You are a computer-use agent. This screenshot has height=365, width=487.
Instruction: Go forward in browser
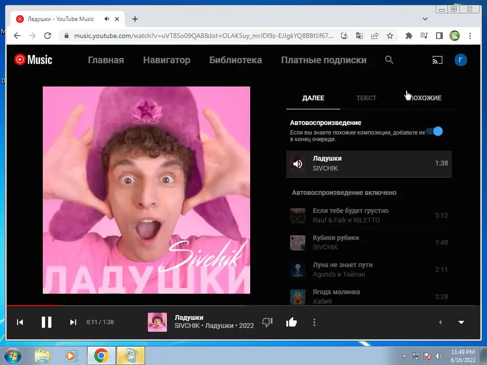coord(32,36)
